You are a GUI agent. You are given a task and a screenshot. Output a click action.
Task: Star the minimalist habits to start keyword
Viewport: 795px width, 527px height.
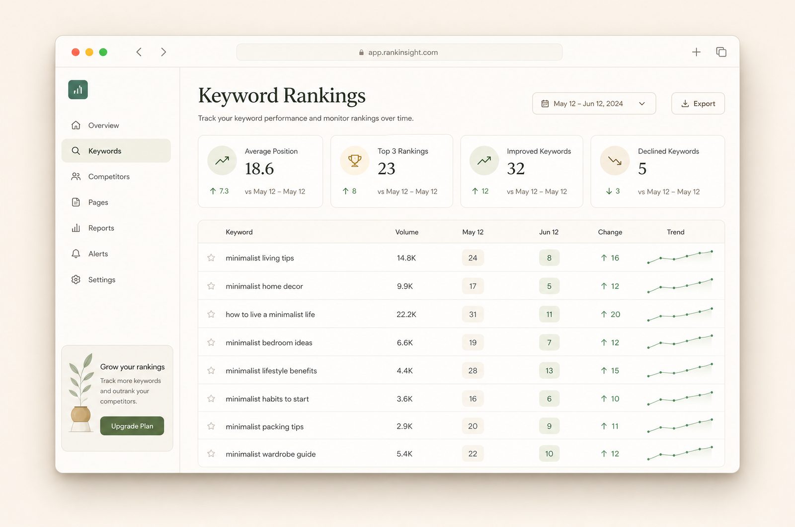pos(211,398)
